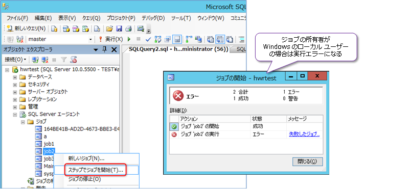Open the ツール(T) menu
The image size is (409, 189).
(181, 18)
